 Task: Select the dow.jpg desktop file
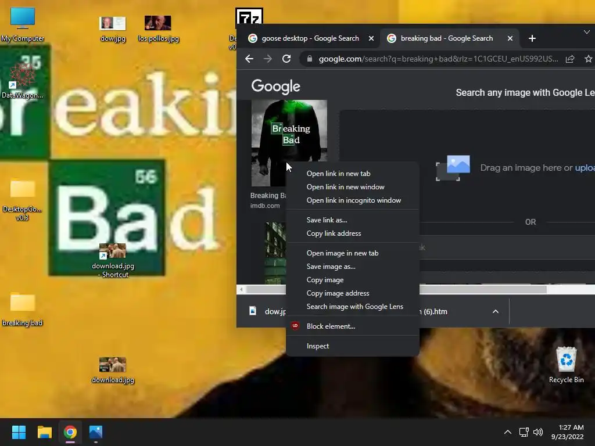coord(113,29)
